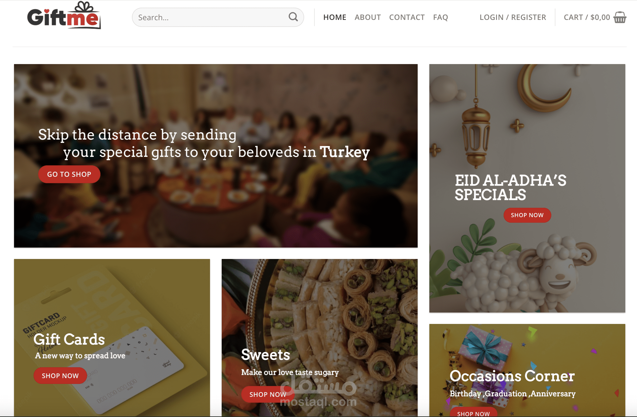This screenshot has height=417, width=637.
Task: Select the Sweets banner heading
Action: click(266, 355)
